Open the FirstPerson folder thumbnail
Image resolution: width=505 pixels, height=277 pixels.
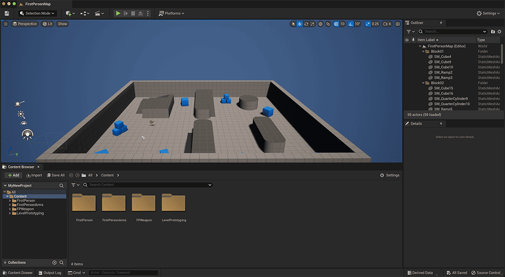tap(84, 203)
